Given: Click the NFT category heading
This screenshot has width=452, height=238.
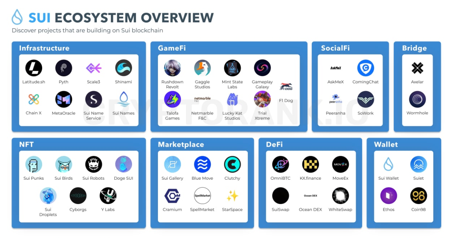Looking at the screenshot, I should 26,144.
